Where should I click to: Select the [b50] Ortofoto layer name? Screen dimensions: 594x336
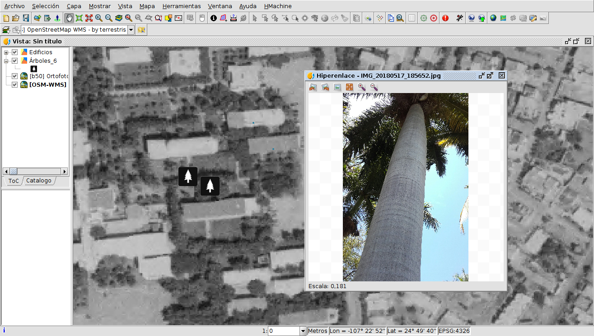(48, 76)
